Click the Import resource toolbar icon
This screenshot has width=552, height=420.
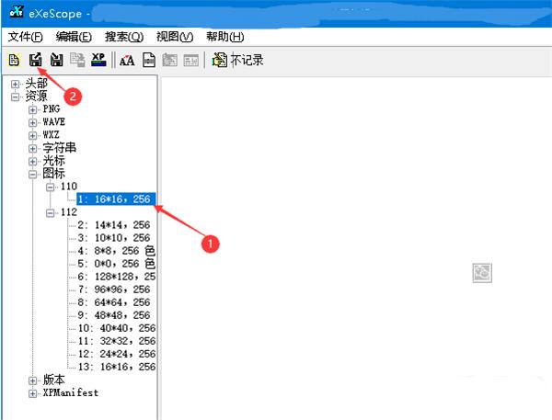[56, 61]
